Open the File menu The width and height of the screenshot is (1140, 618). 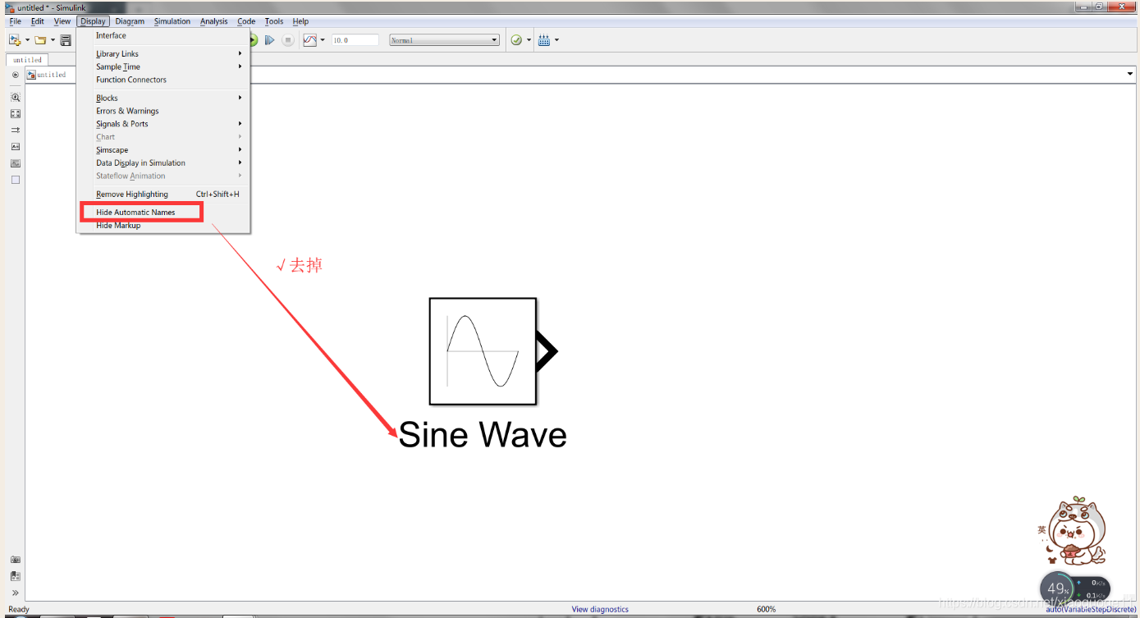[x=16, y=21]
